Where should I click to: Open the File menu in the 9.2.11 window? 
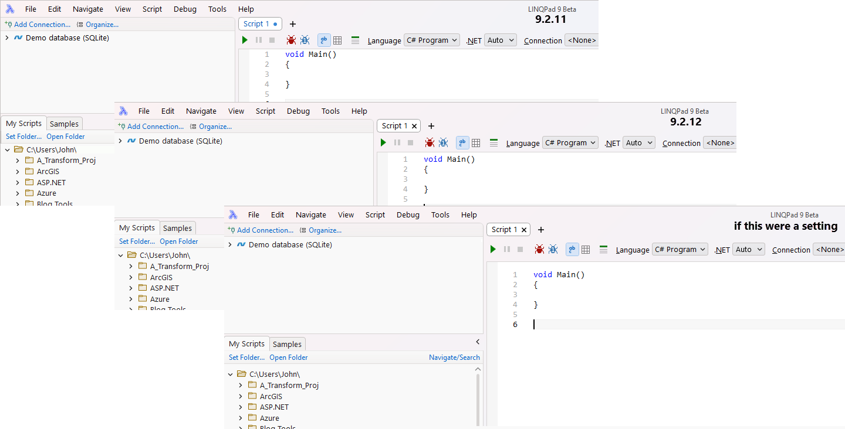31,9
